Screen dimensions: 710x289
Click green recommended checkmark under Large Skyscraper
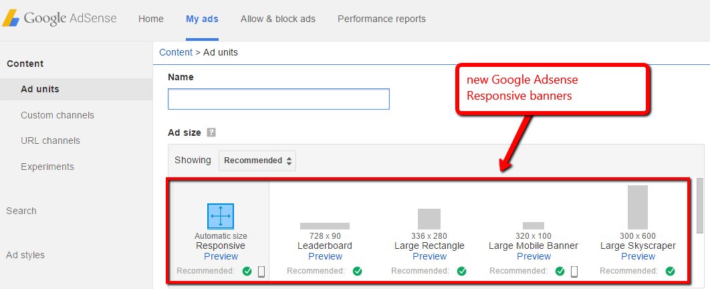pos(670,271)
